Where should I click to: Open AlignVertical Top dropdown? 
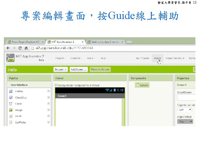pos(185,121)
